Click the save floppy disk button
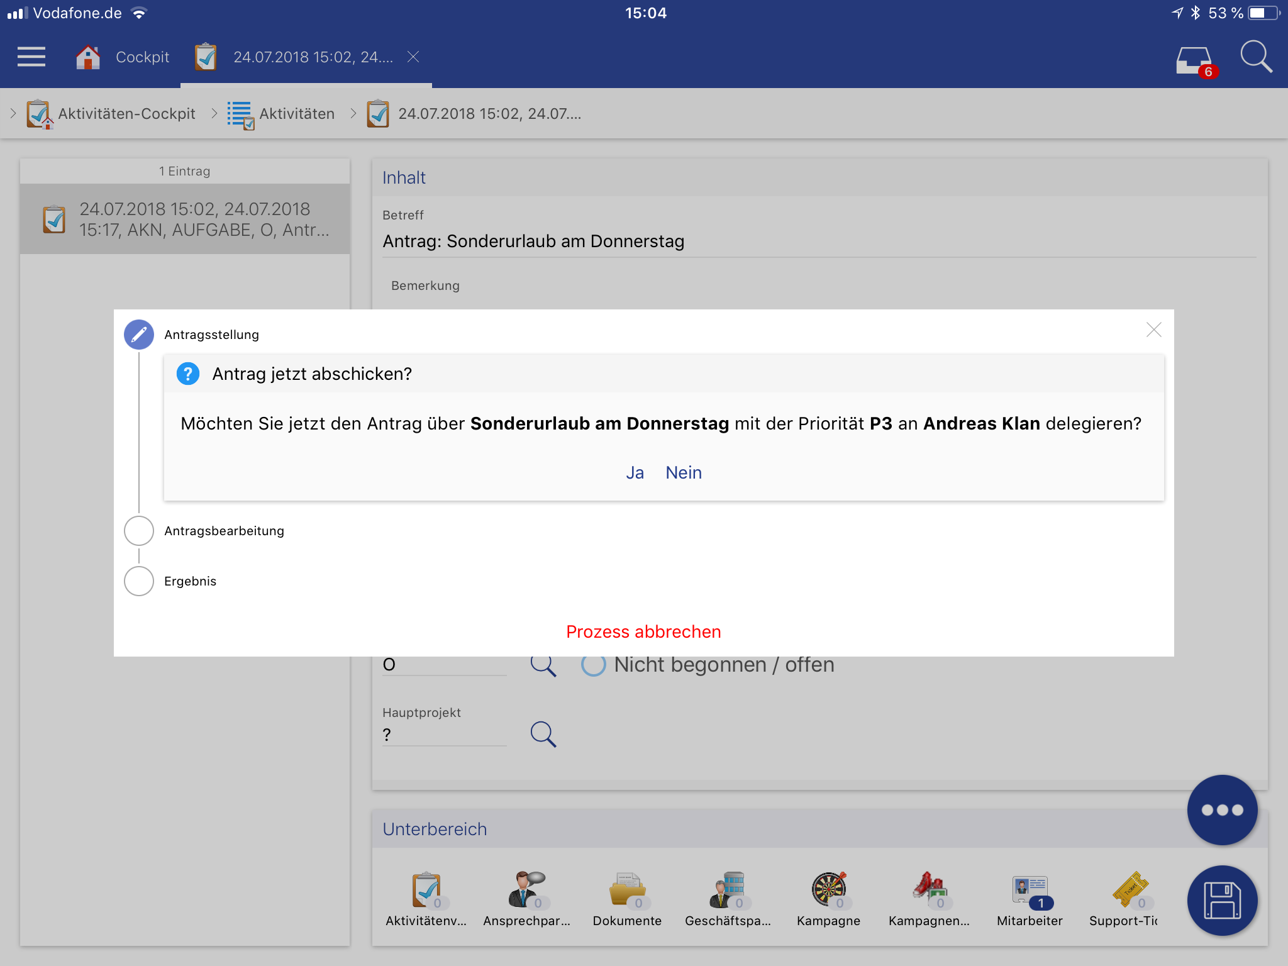The height and width of the screenshot is (966, 1288). [x=1222, y=901]
